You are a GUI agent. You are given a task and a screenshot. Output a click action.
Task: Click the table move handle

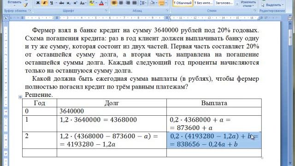[20, 97]
